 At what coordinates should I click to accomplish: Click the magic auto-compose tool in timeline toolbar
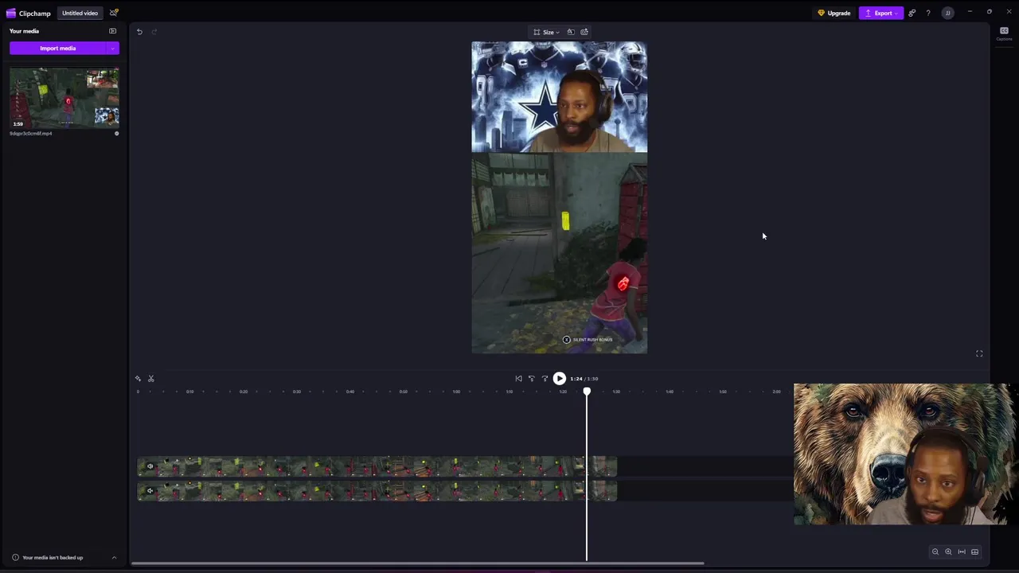click(138, 379)
